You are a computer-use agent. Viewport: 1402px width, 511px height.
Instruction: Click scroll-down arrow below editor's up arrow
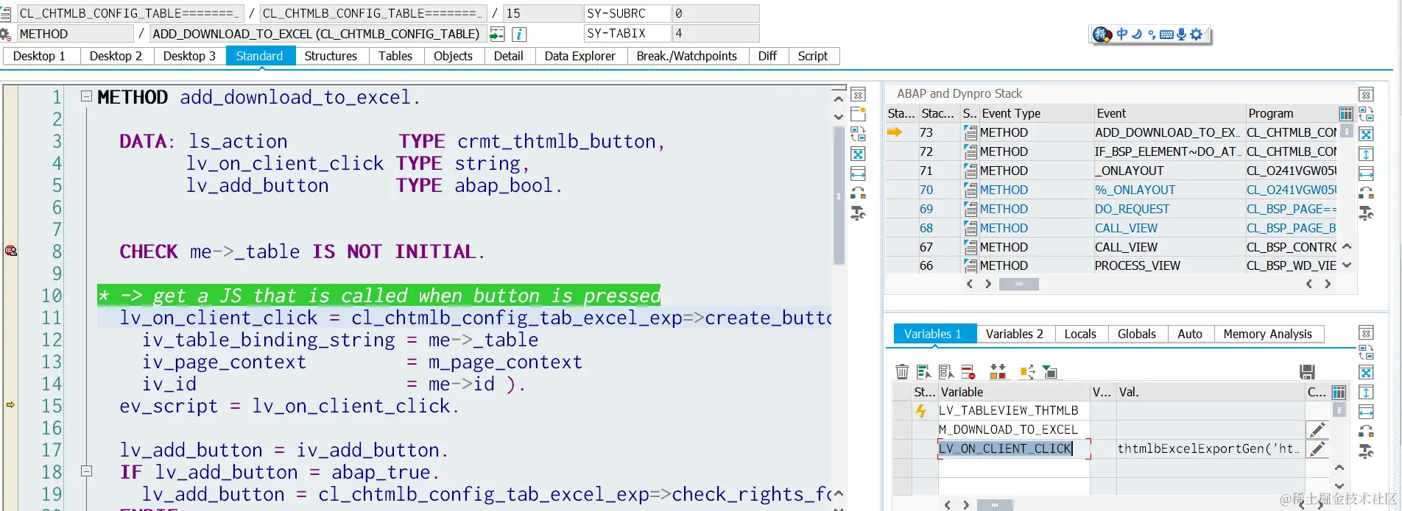(x=839, y=116)
